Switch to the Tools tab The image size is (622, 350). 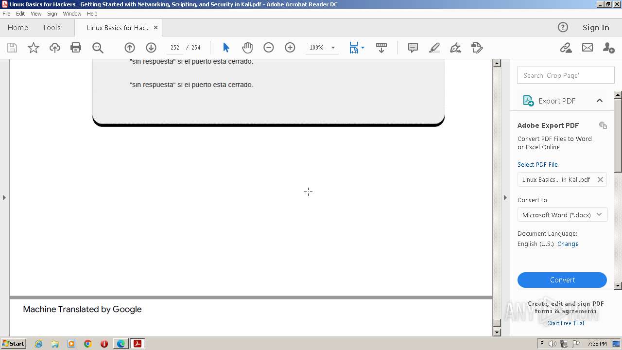click(x=52, y=28)
